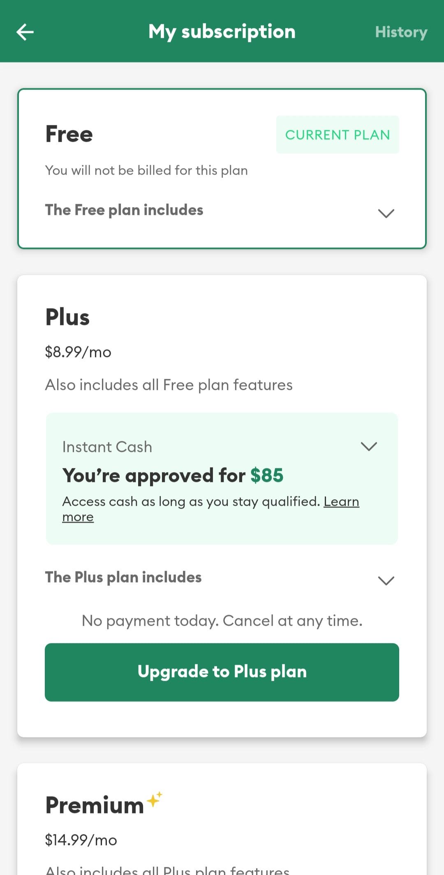Click "No payment today" notice text
Viewport: 444px width, 875px height.
222,620
